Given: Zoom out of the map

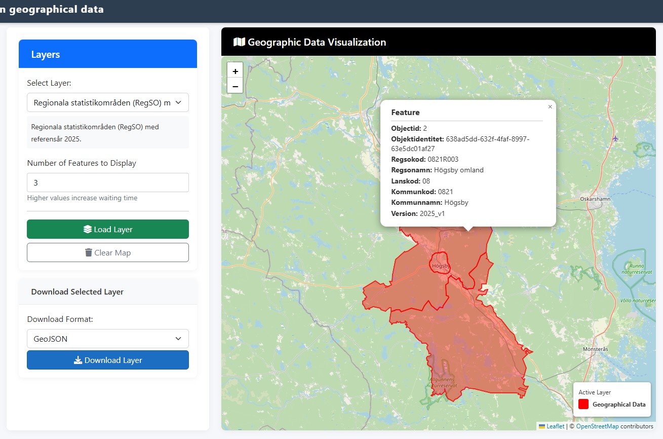Looking at the screenshot, I should [x=235, y=86].
